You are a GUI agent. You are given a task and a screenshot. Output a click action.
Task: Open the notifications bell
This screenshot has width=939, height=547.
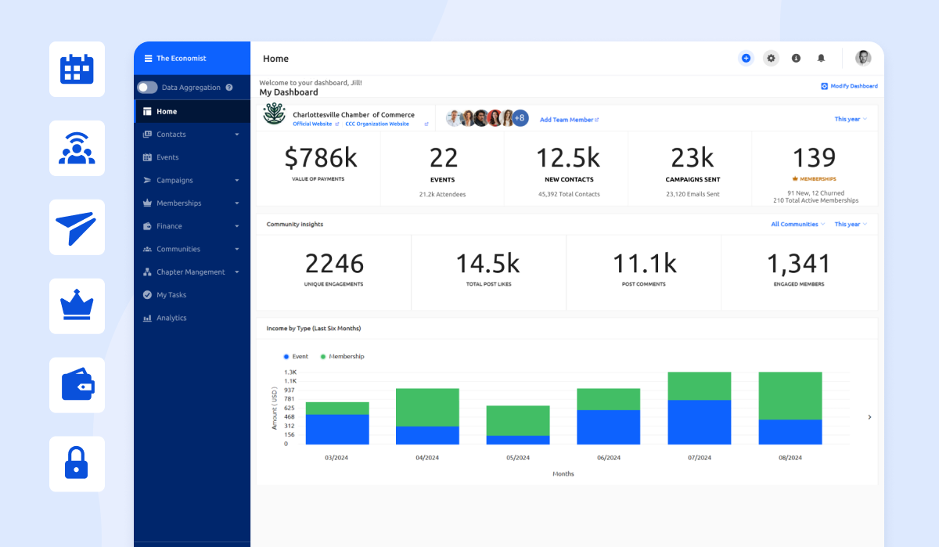[821, 58]
